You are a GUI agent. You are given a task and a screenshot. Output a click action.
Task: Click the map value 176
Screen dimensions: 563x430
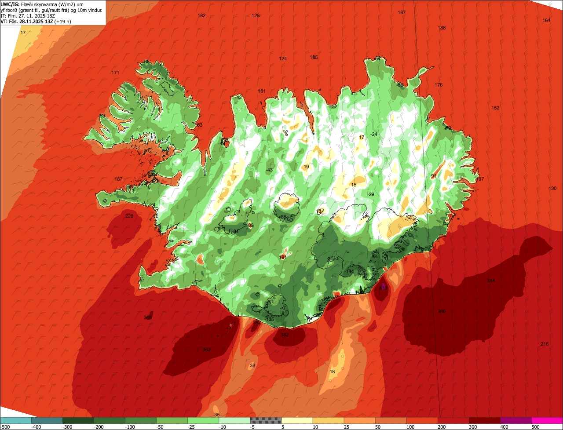pyautogui.click(x=439, y=85)
